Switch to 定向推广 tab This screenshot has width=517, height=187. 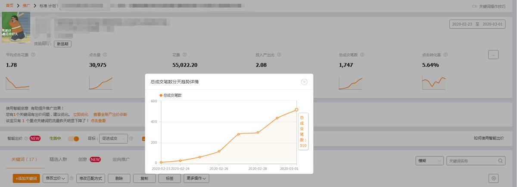click(121, 160)
